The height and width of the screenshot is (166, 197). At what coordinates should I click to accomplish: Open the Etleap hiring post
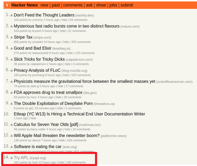pos(79,114)
